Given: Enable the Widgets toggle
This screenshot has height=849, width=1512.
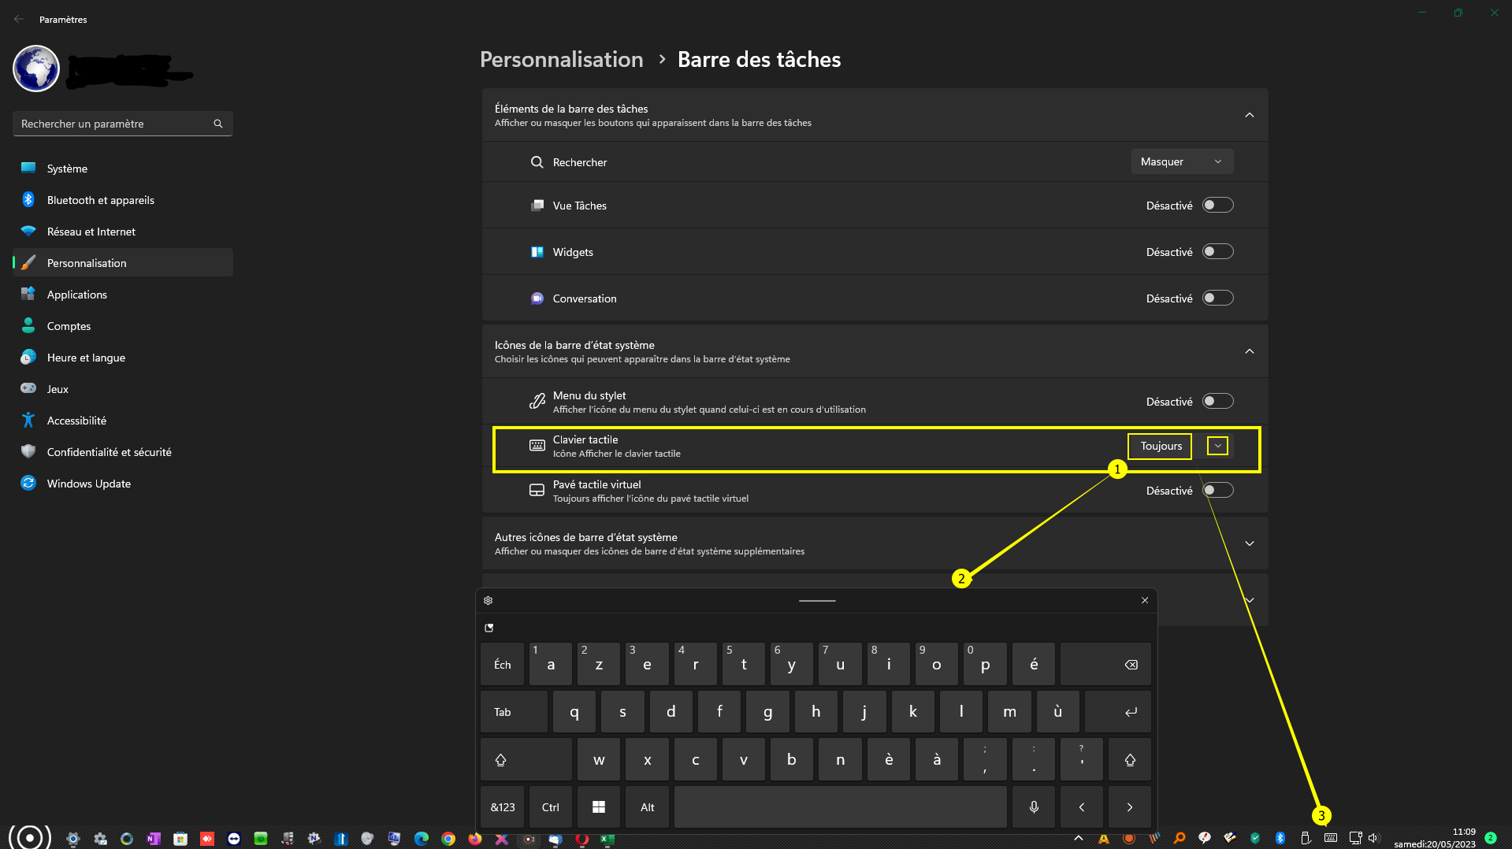Looking at the screenshot, I should [1217, 252].
